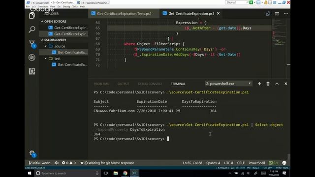Maximize the terminal panel with the up chevron
This screenshot has height=177, width=315.
[x=277, y=84]
